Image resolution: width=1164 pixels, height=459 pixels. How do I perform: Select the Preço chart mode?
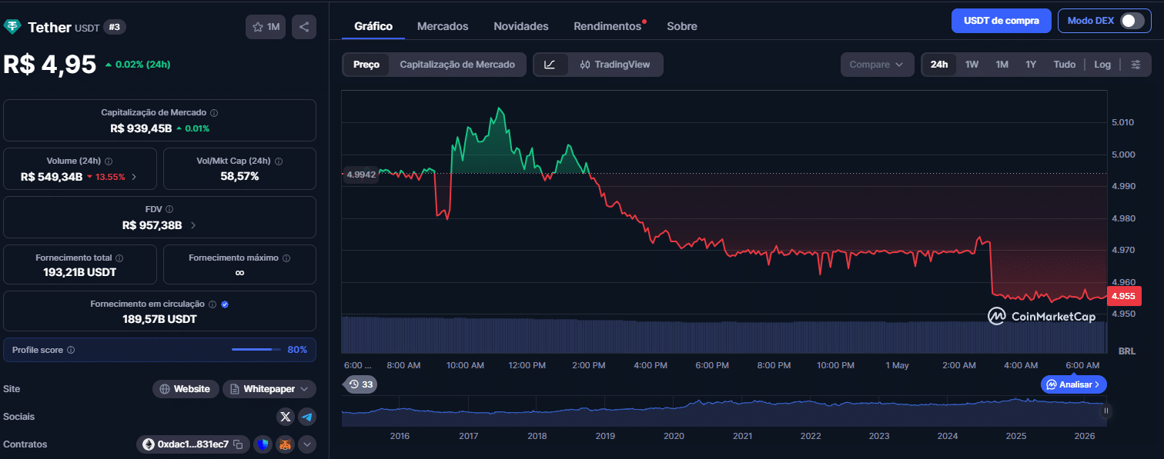[x=366, y=65]
